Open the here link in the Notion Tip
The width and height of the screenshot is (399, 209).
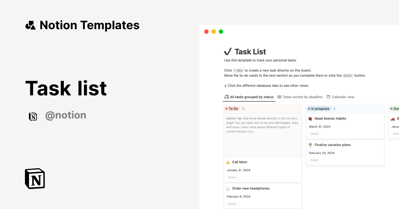[x=250, y=131]
